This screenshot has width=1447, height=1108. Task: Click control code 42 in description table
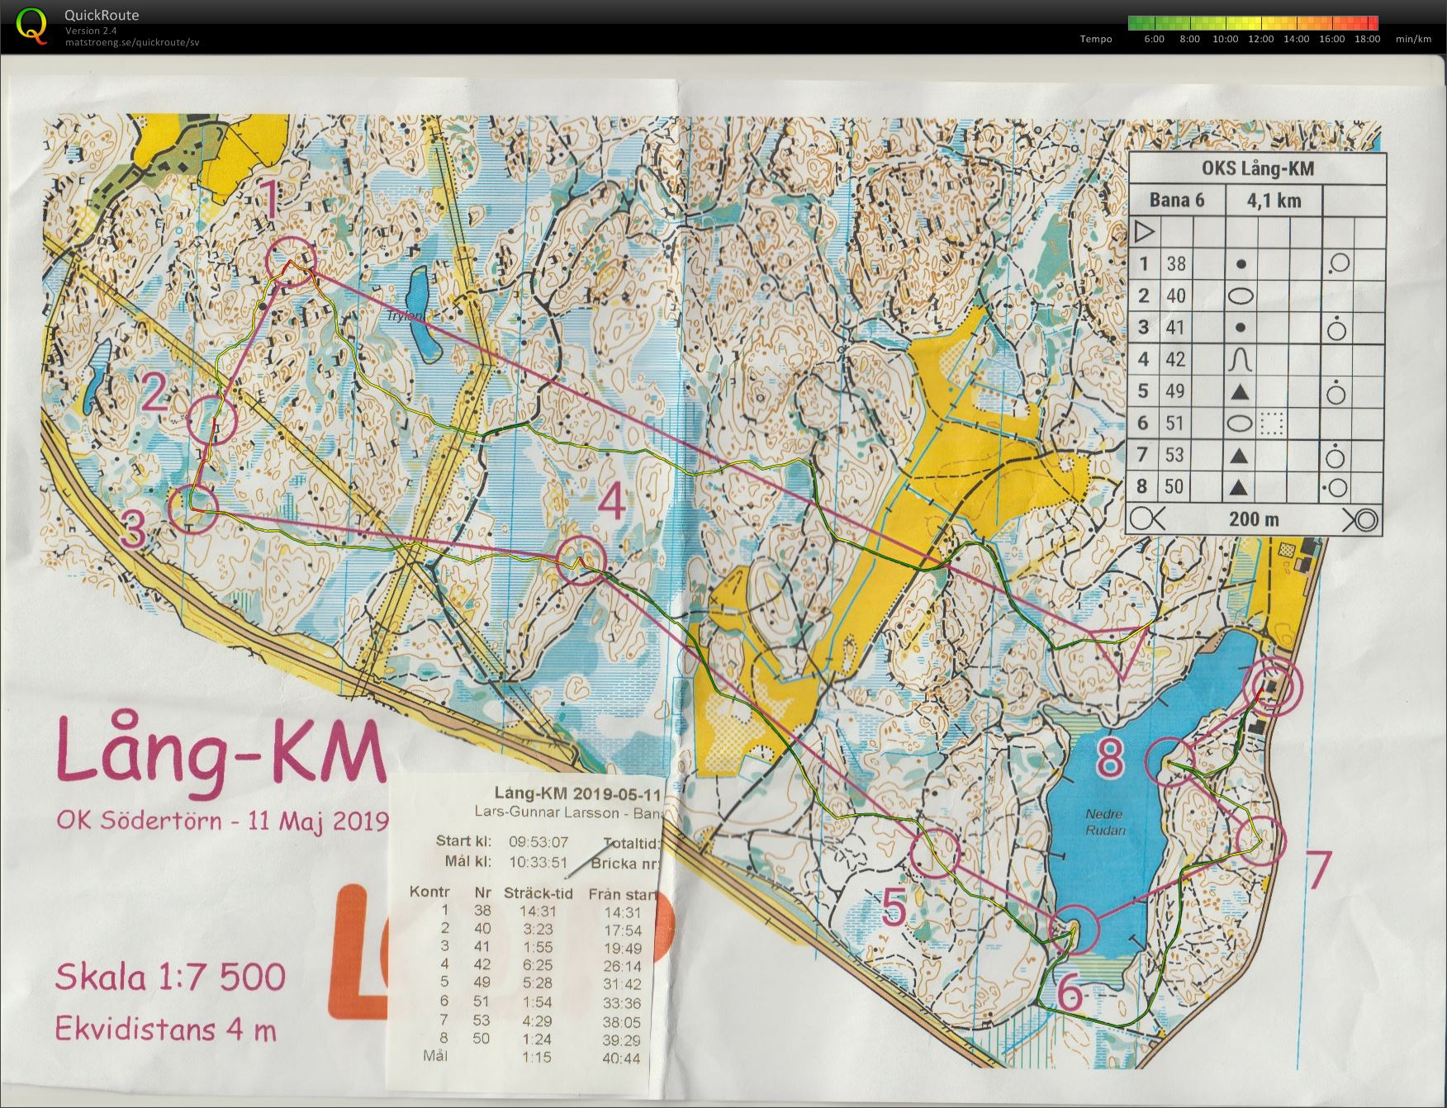coord(1176,359)
